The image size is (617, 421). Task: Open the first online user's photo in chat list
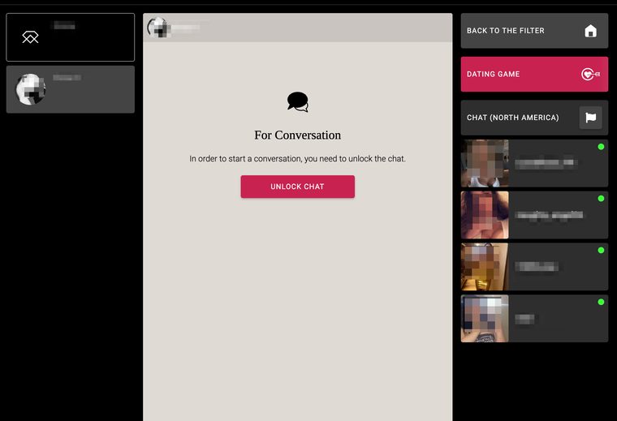point(485,163)
